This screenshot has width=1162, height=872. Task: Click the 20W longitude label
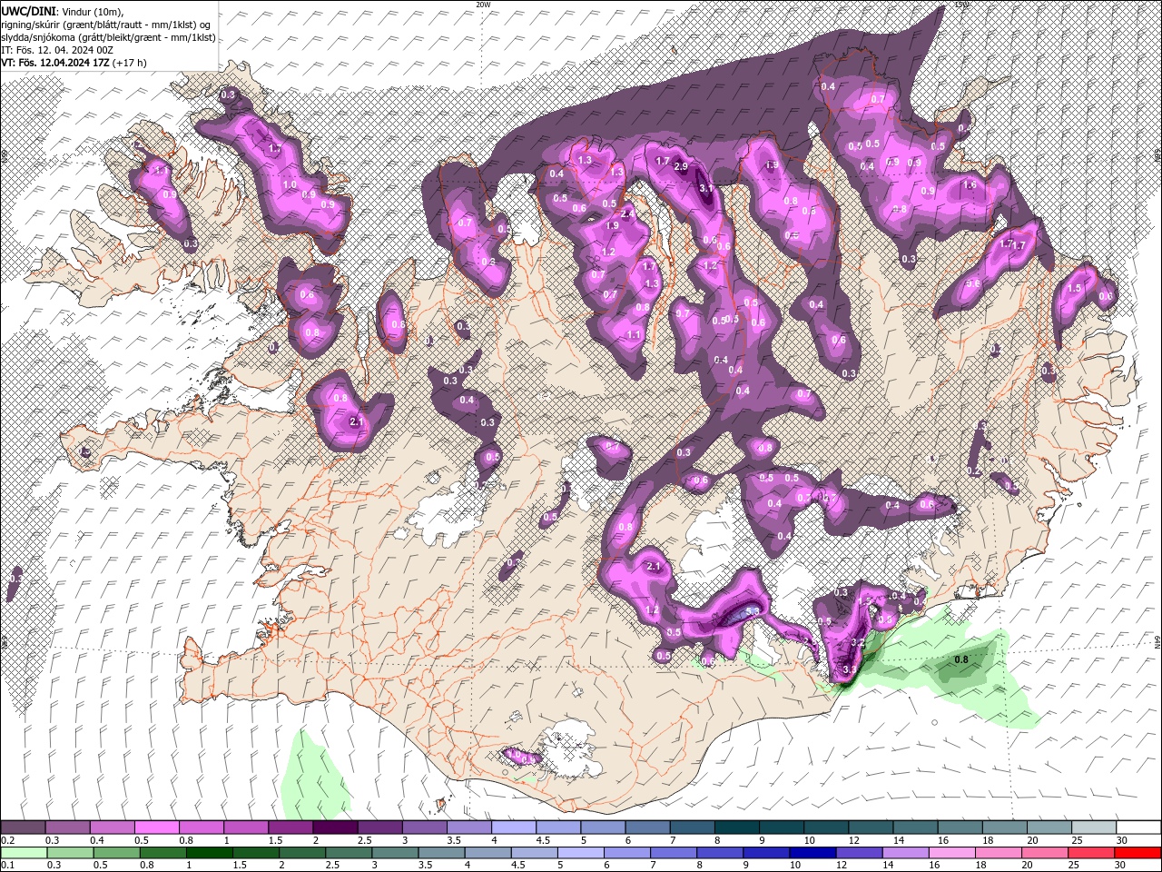pyautogui.click(x=483, y=5)
